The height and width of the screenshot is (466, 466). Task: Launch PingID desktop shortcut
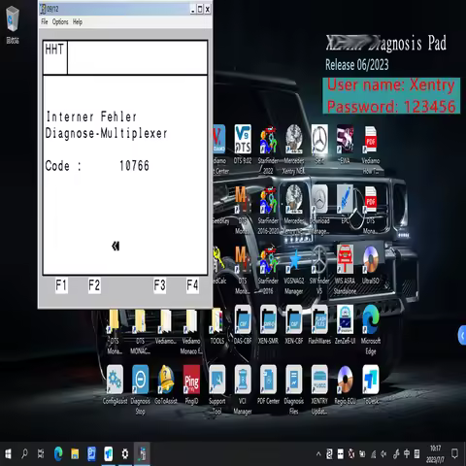191,385
